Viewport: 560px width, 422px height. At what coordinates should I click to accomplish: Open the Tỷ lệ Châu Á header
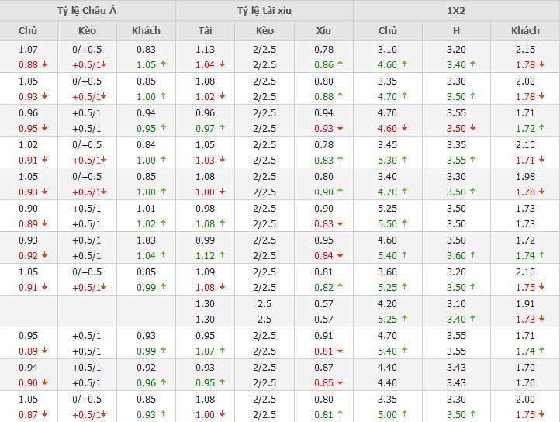pos(88,10)
